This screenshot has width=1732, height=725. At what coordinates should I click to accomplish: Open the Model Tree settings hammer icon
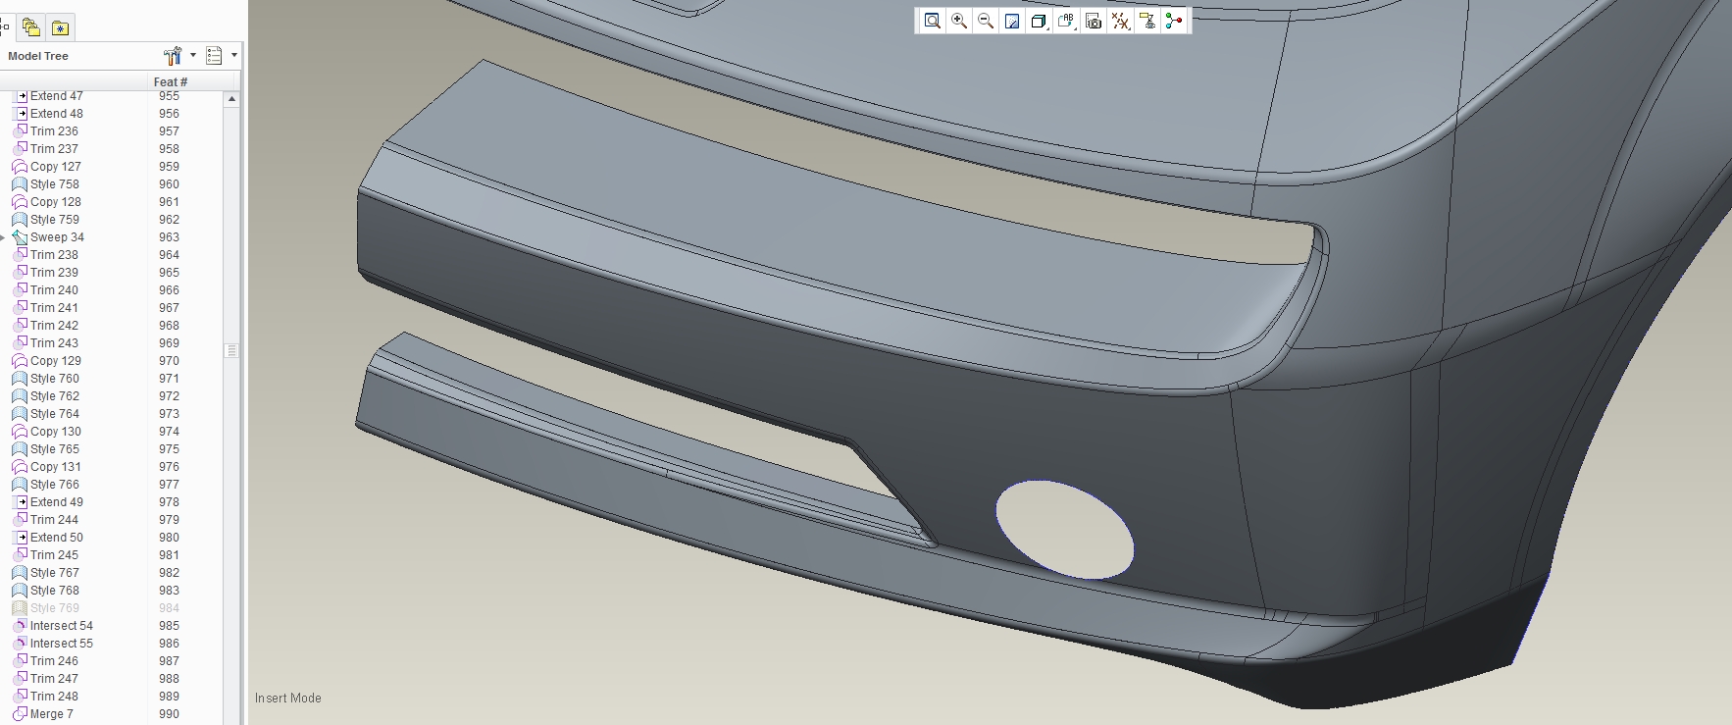(173, 56)
